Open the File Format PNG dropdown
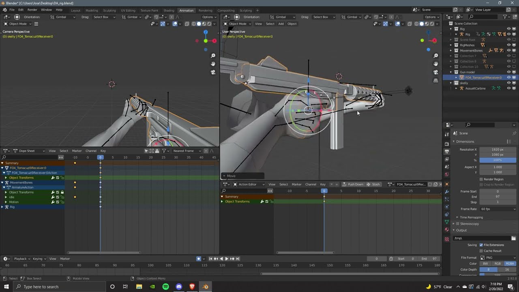This screenshot has width=519, height=292. (498, 258)
